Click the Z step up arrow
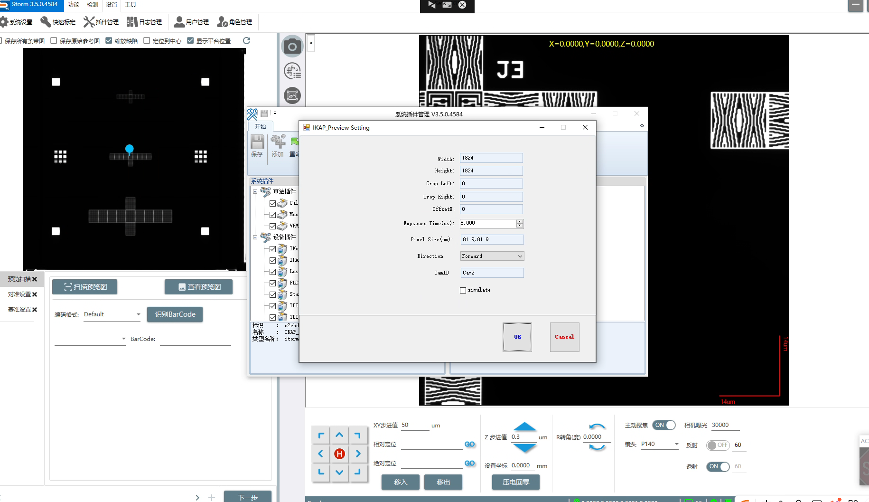 [x=524, y=426]
